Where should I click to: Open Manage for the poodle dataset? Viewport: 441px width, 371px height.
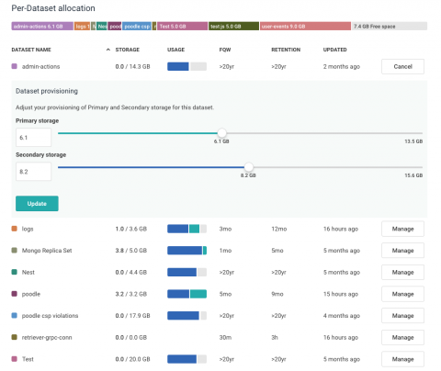(402, 294)
